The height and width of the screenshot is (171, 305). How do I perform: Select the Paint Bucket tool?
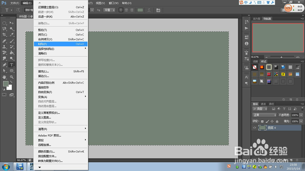(x=12, y=53)
